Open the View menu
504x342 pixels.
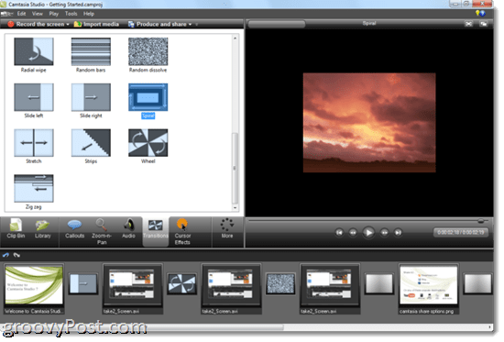38,14
